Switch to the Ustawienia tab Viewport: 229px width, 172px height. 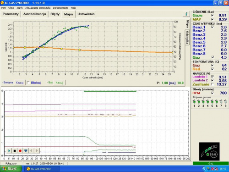(86, 14)
